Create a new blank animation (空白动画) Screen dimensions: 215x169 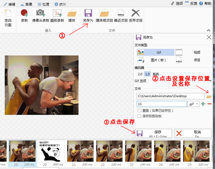click(x=8, y=18)
